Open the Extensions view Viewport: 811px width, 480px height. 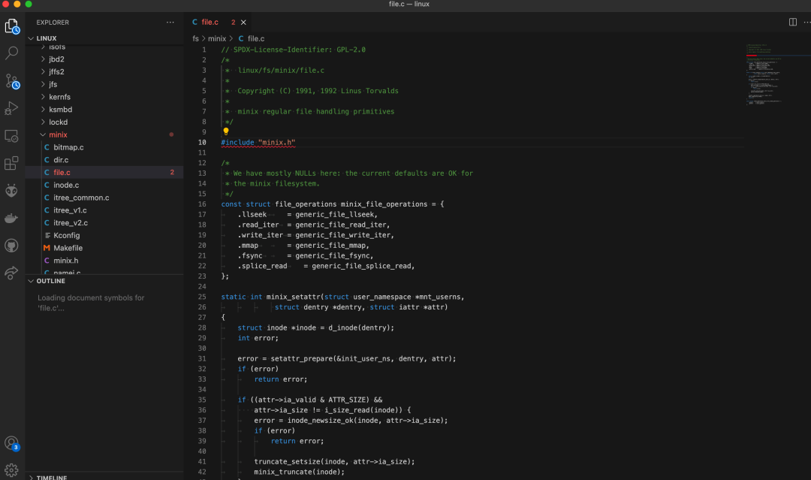[x=11, y=163]
